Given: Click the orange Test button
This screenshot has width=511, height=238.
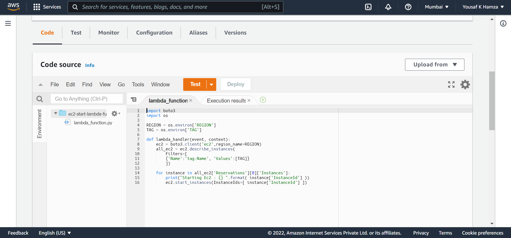Looking at the screenshot, I should tap(195, 84).
